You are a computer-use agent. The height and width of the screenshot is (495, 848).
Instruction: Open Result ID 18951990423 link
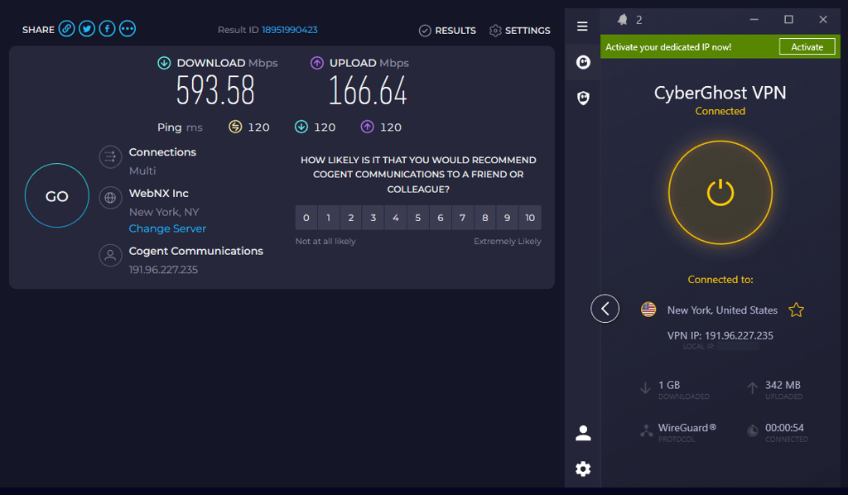289,30
